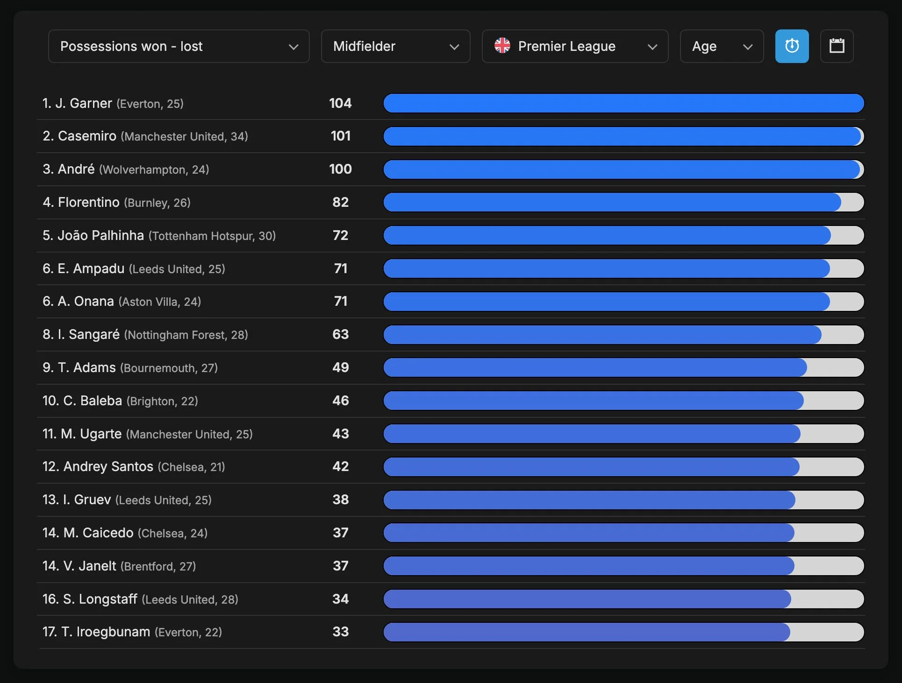
Task: Toggle the blue stopwatch per-time view button
Action: [792, 46]
